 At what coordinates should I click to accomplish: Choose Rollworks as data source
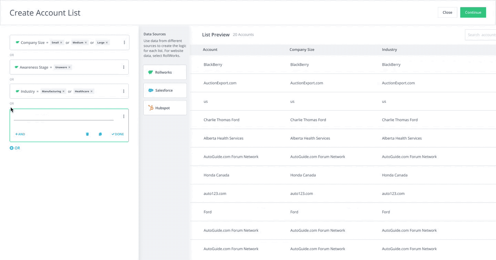[165, 72]
